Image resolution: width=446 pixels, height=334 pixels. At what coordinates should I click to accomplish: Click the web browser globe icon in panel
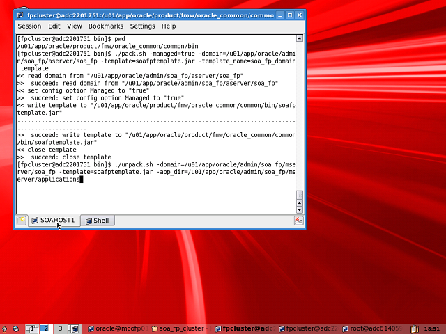(15, 328)
